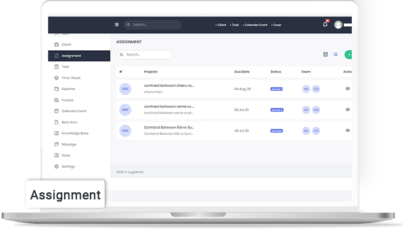Open Client in the sidebar
The width and height of the screenshot is (409, 230).
tap(66, 45)
